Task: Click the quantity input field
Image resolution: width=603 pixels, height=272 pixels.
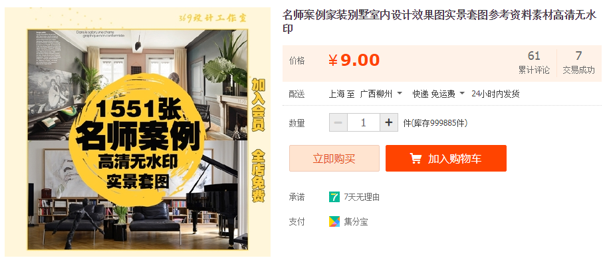Action: [x=364, y=123]
